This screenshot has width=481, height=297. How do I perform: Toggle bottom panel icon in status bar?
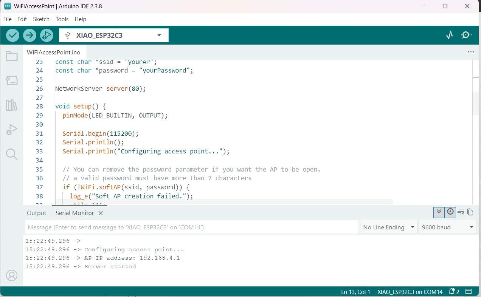[x=469, y=292]
